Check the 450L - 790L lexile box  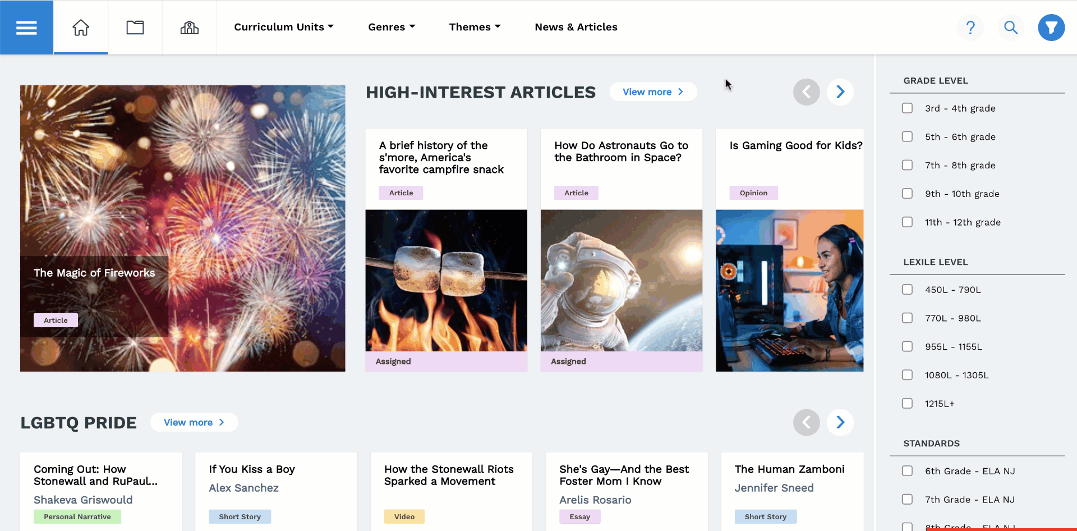point(907,290)
